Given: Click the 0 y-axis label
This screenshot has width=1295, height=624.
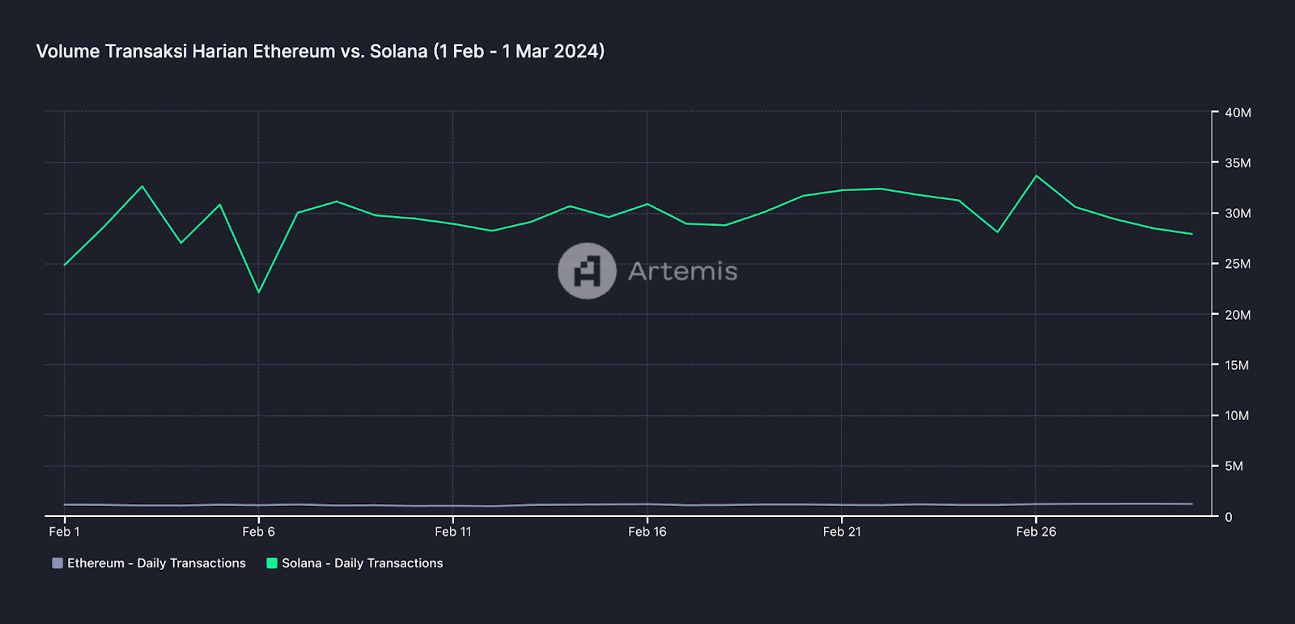Looking at the screenshot, I should pos(1229,517).
